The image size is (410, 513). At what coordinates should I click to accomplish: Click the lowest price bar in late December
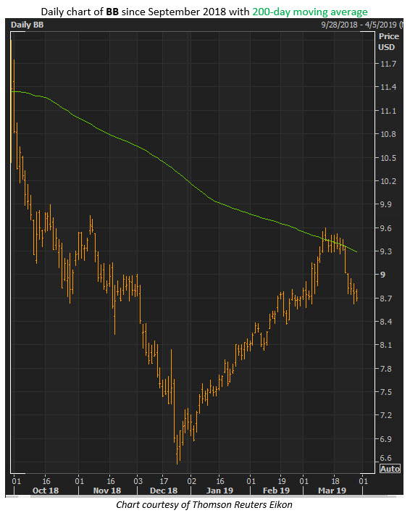[x=177, y=449]
